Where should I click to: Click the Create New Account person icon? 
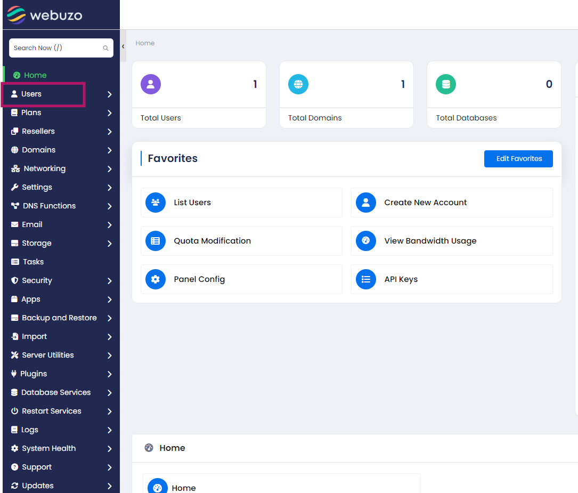pyautogui.click(x=366, y=203)
